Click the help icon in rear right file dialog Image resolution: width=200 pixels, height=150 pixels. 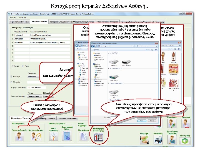point(179,49)
